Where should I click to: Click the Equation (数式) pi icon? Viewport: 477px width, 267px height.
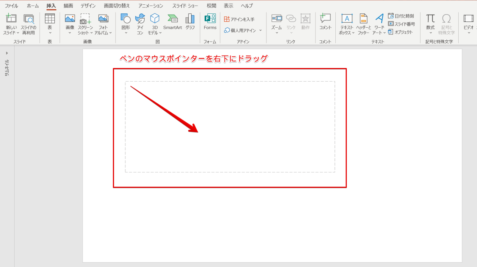[430, 19]
